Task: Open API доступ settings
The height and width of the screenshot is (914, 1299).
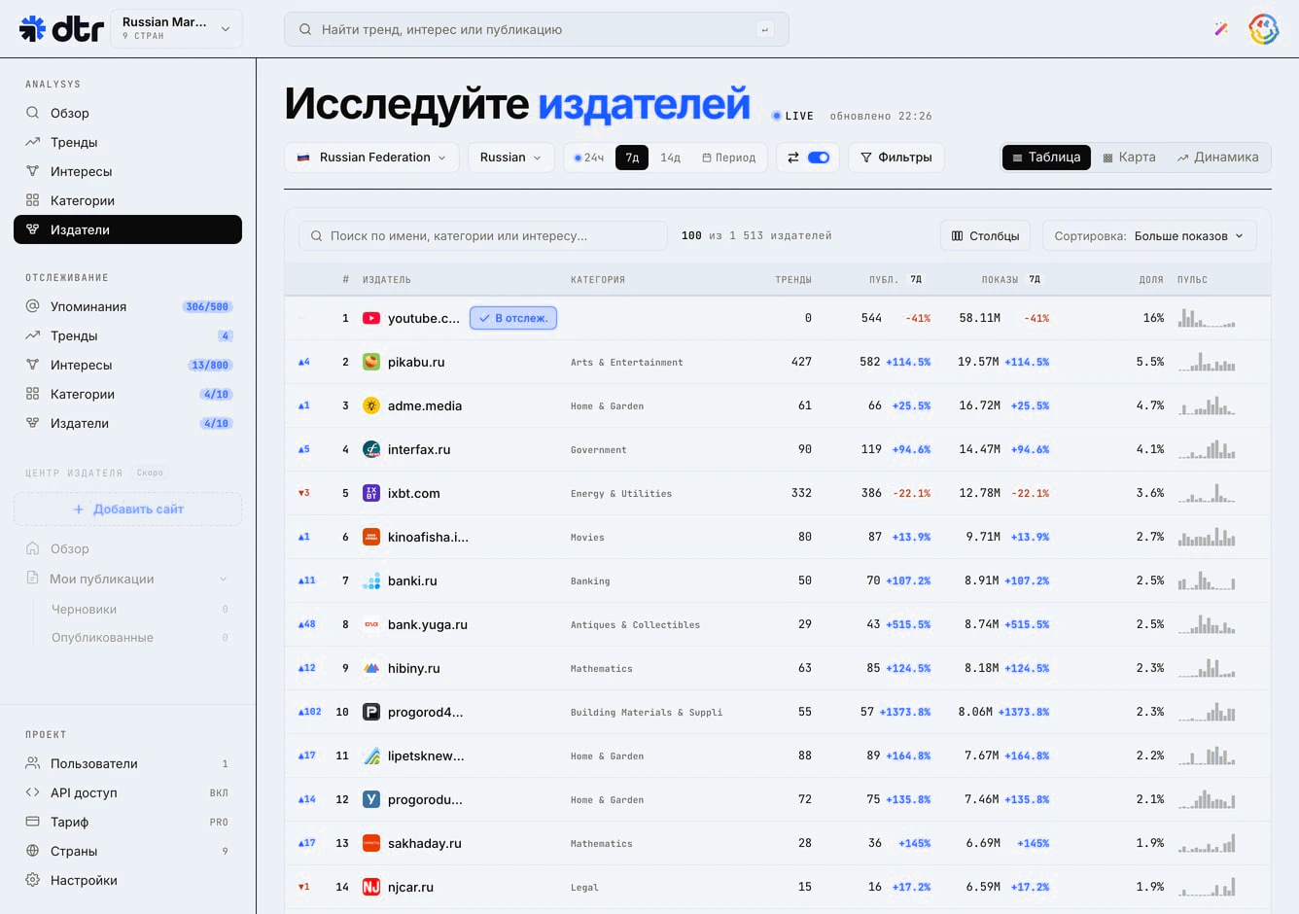Action: pyautogui.click(x=127, y=792)
